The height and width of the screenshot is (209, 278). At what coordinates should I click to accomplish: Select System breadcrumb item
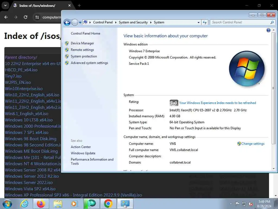[x=159, y=22]
